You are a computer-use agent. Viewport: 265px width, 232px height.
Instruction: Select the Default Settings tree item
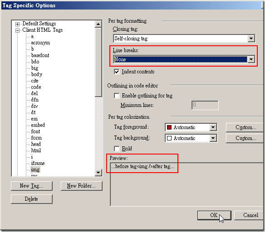click(39, 24)
